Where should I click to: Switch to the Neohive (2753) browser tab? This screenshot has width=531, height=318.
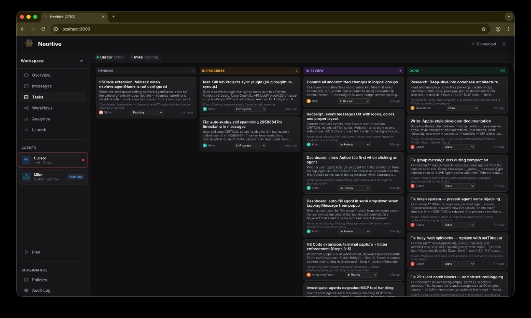[75, 17]
